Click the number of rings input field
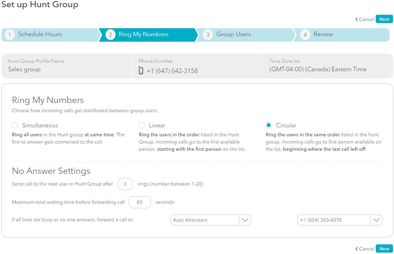This screenshot has height=254, width=394. click(x=125, y=184)
